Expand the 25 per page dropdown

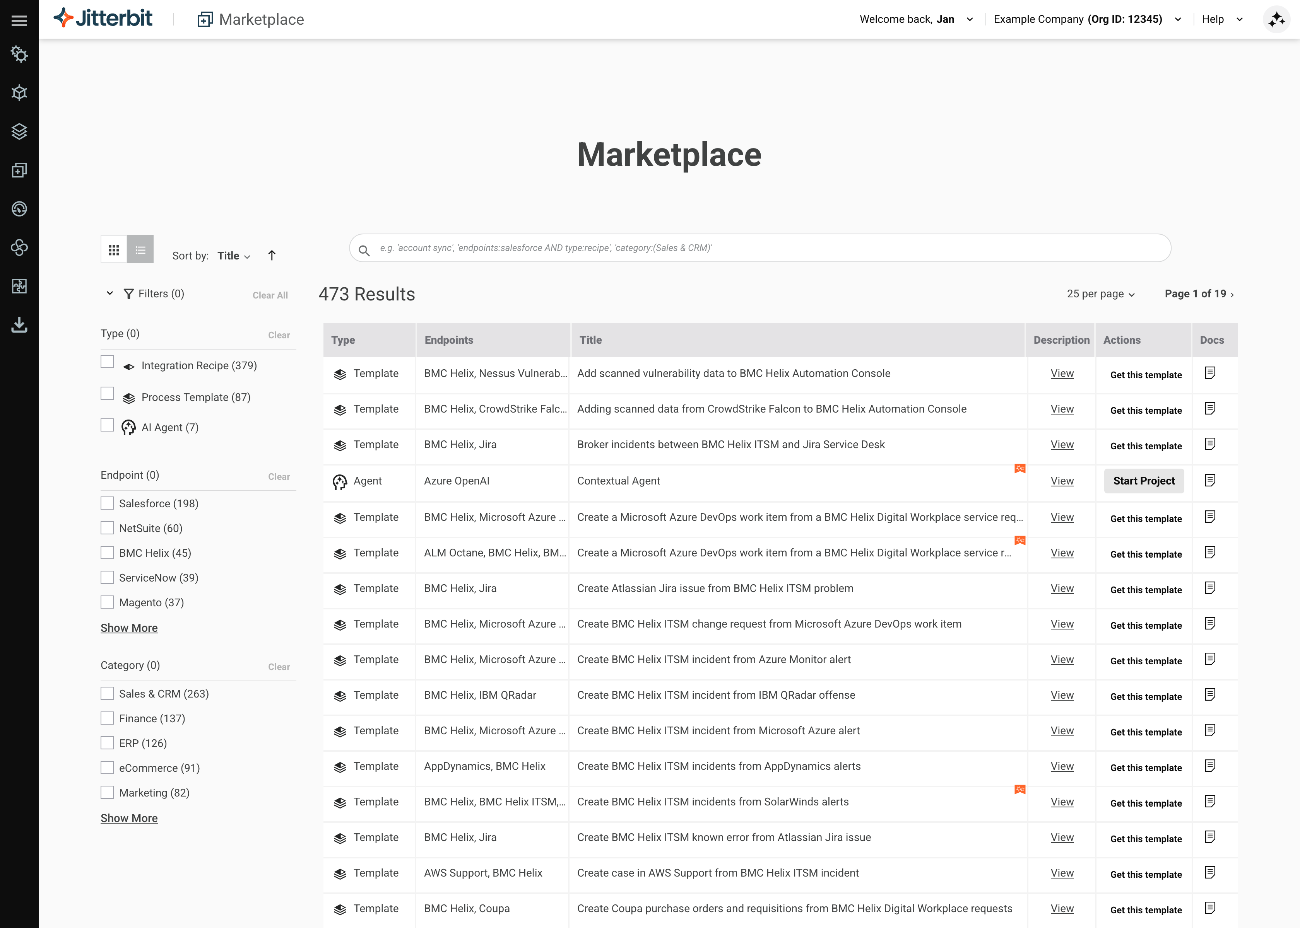click(1100, 294)
